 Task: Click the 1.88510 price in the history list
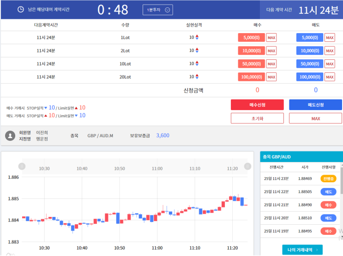pyautogui.click(x=305, y=218)
